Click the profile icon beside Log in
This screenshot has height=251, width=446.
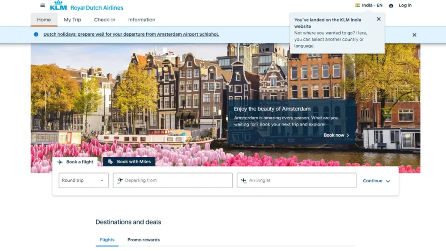[392, 6]
